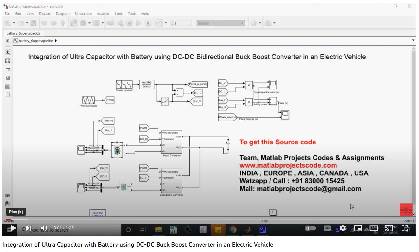
Task: Mute the video volume
Action: 44,228
